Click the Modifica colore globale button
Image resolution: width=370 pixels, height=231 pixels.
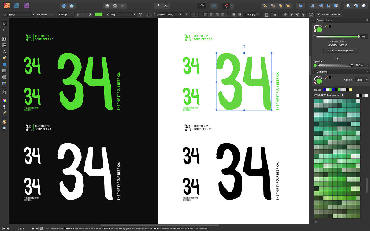pyautogui.click(x=341, y=50)
